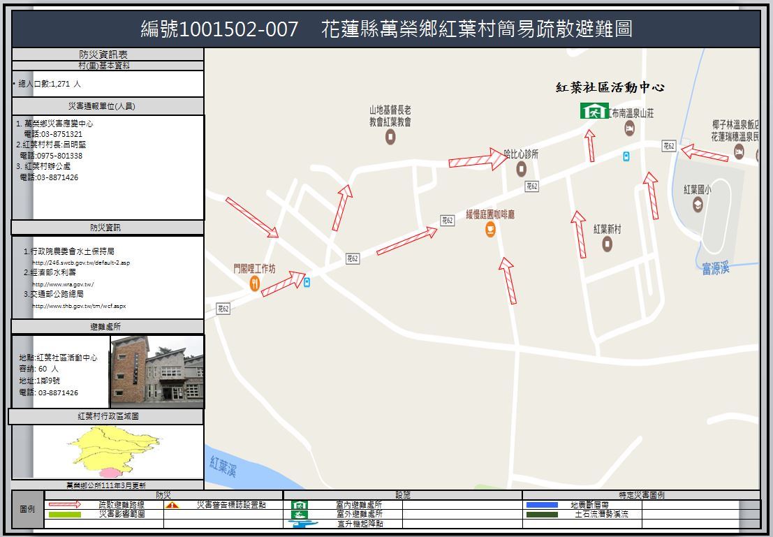Select the 紅葉國小 school marker
This screenshot has width=773, height=537.
pyautogui.click(x=698, y=204)
